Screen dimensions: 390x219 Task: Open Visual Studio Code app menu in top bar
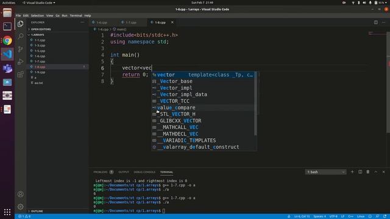click(x=39, y=2)
